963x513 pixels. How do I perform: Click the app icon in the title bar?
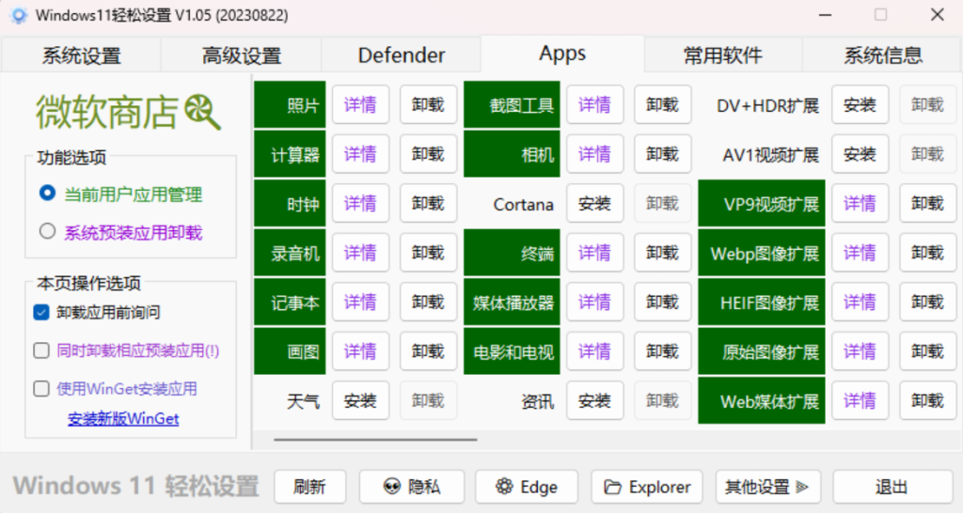coord(19,15)
